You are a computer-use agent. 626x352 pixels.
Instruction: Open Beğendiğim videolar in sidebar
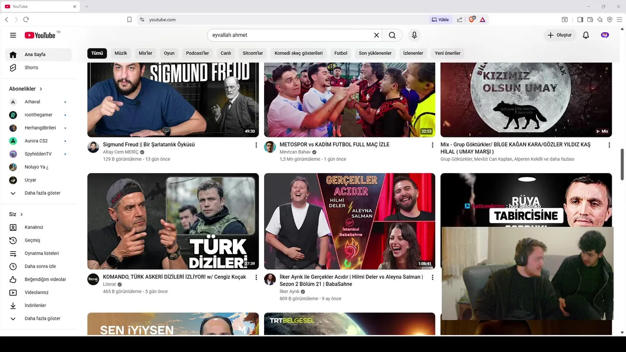tap(39, 280)
